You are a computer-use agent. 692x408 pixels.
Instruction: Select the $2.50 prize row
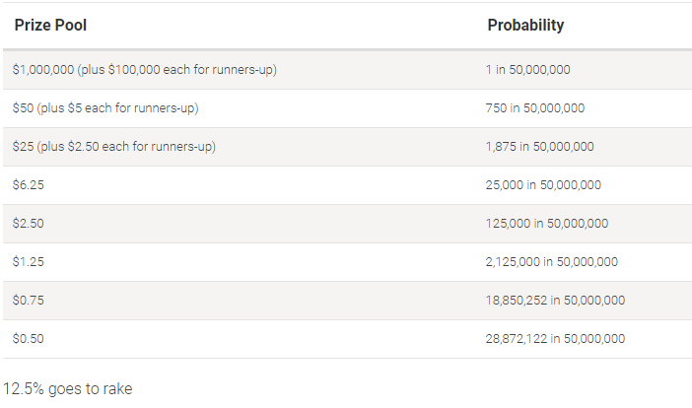click(347, 223)
